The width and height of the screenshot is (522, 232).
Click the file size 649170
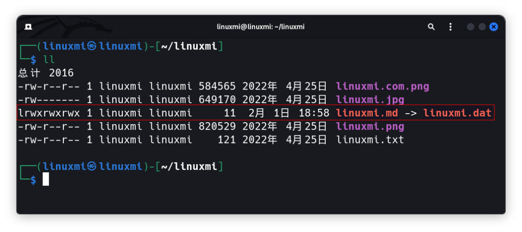[217, 100]
